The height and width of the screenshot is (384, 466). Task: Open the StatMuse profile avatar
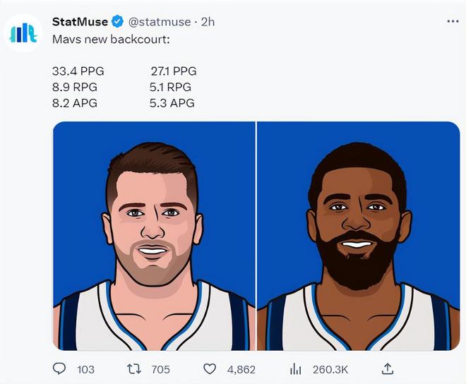click(x=23, y=32)
